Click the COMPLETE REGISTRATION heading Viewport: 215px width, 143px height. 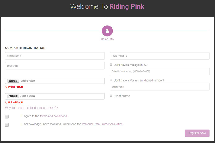(x=25, y=48)
